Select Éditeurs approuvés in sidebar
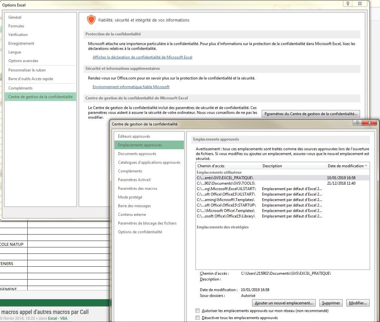The image size is (380, 322). tap(134, 136)
